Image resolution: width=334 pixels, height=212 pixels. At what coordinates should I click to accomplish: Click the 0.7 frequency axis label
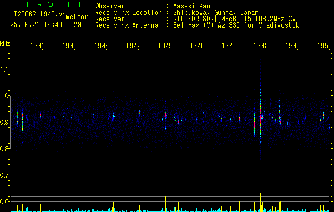tap(5, 175)
